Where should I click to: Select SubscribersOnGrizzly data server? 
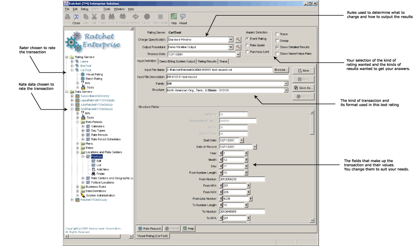(x=95, y=96)
